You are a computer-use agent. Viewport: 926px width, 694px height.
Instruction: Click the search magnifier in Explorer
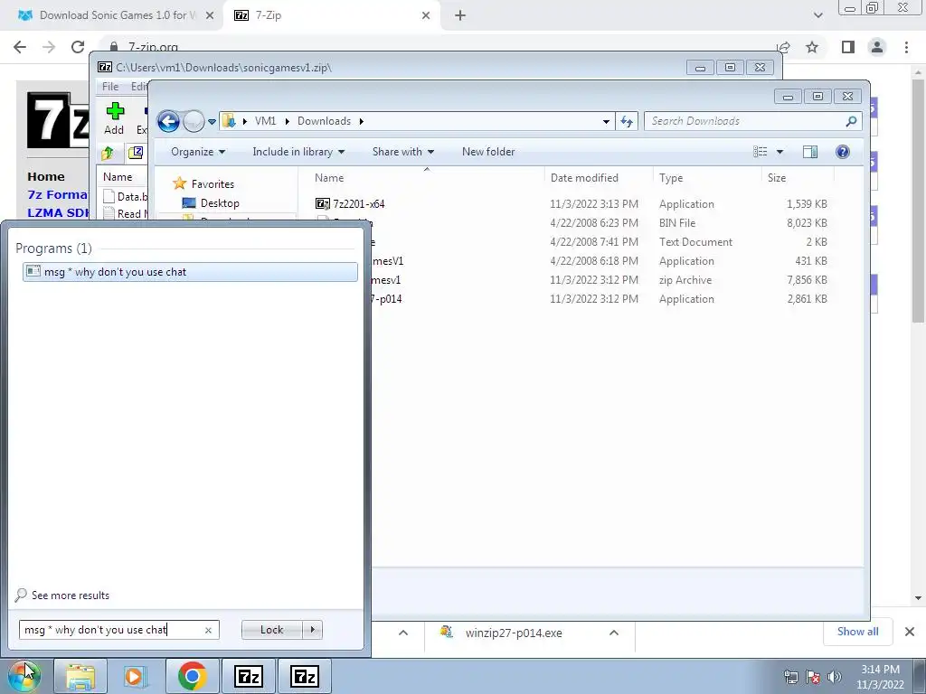tap(851, 121)
